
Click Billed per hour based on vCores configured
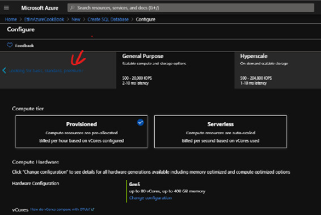point(82,141)
